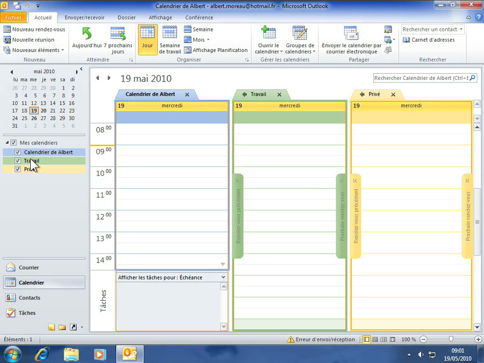The width and height of the screenshot is (484, 363).
Task: Select the Jour view
Action: point(148,40)
